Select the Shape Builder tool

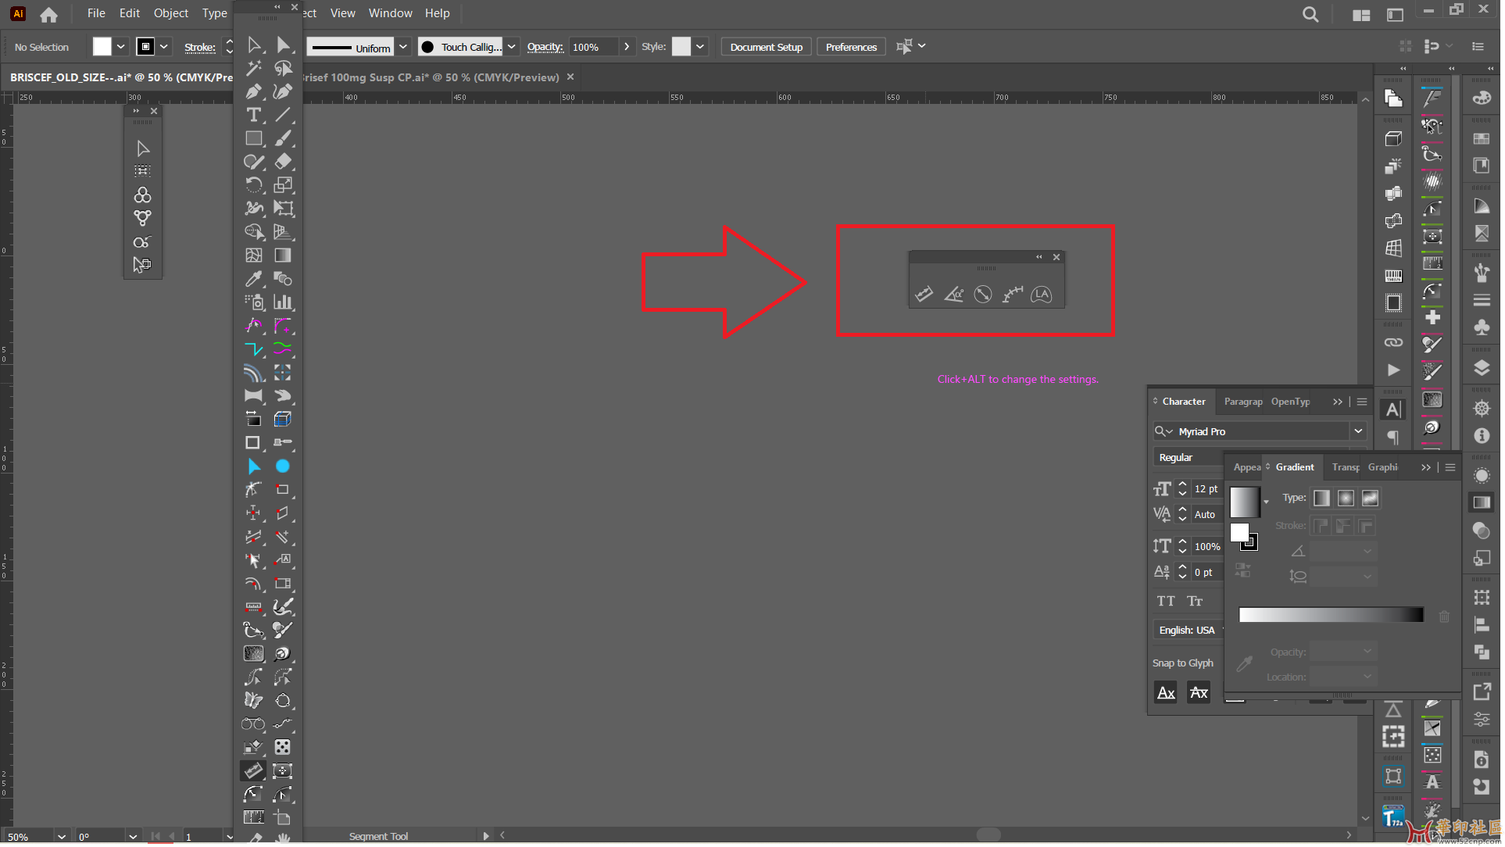(254, 233)
